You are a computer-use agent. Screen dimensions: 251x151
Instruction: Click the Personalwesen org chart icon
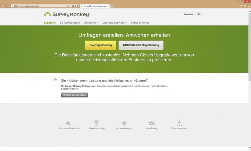[179, 123]
